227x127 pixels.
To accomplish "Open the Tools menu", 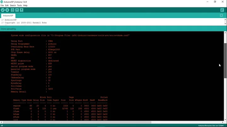I will pos(20,5).
